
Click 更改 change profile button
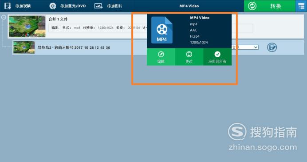189,57
